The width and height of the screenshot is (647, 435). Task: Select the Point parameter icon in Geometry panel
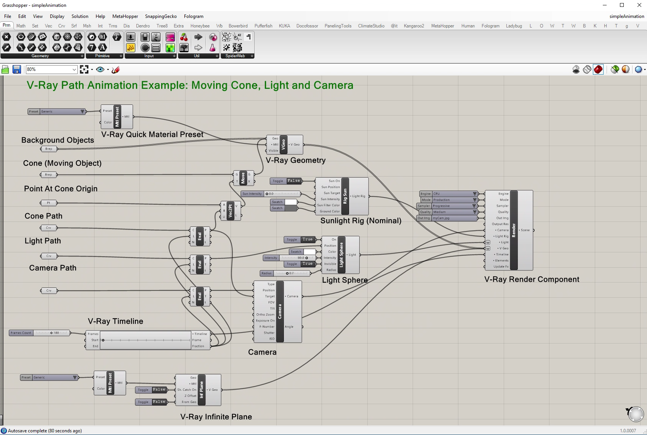tap(6, 37)
